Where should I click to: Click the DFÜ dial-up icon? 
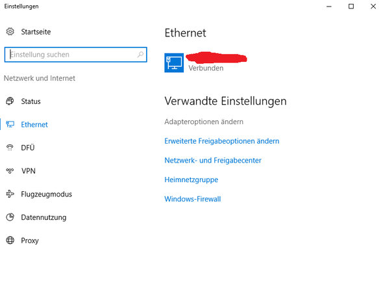pos(10,148)
